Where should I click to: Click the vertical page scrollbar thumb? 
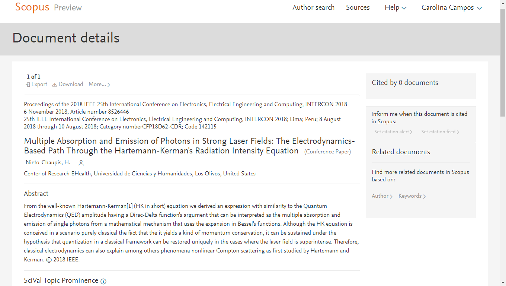pos(503,63)
